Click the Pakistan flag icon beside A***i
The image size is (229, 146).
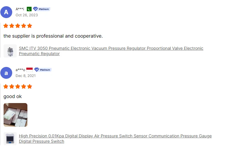29,9
